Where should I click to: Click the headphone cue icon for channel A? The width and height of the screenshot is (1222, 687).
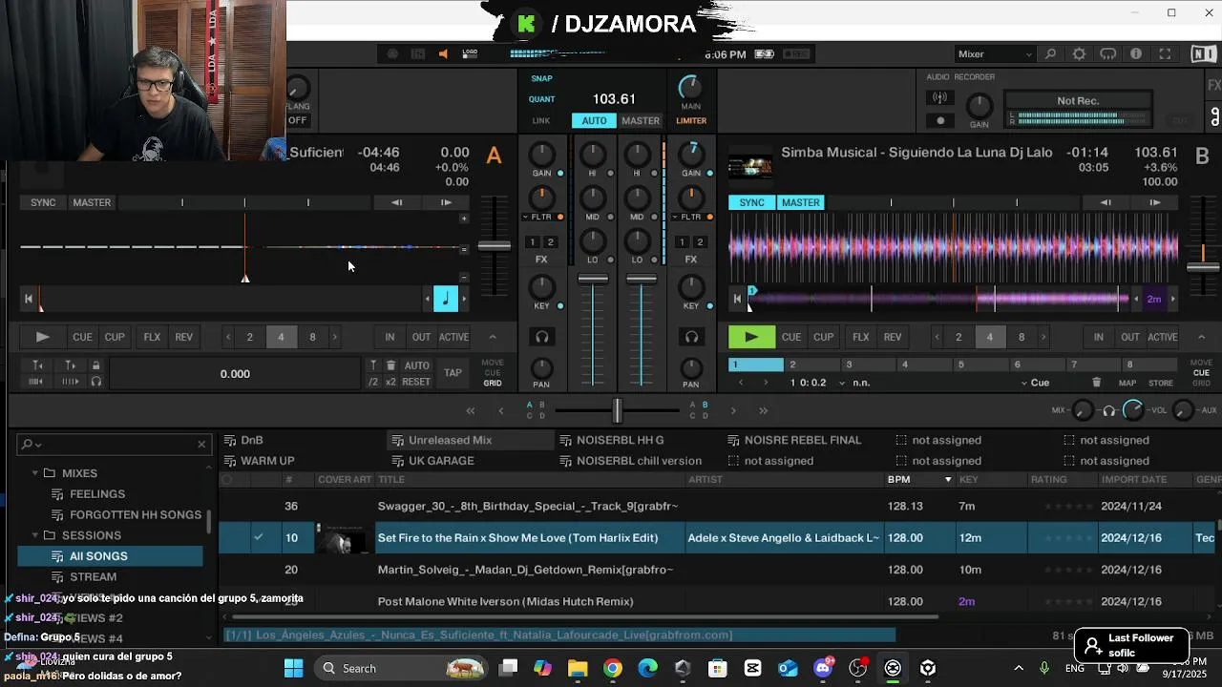541,337
